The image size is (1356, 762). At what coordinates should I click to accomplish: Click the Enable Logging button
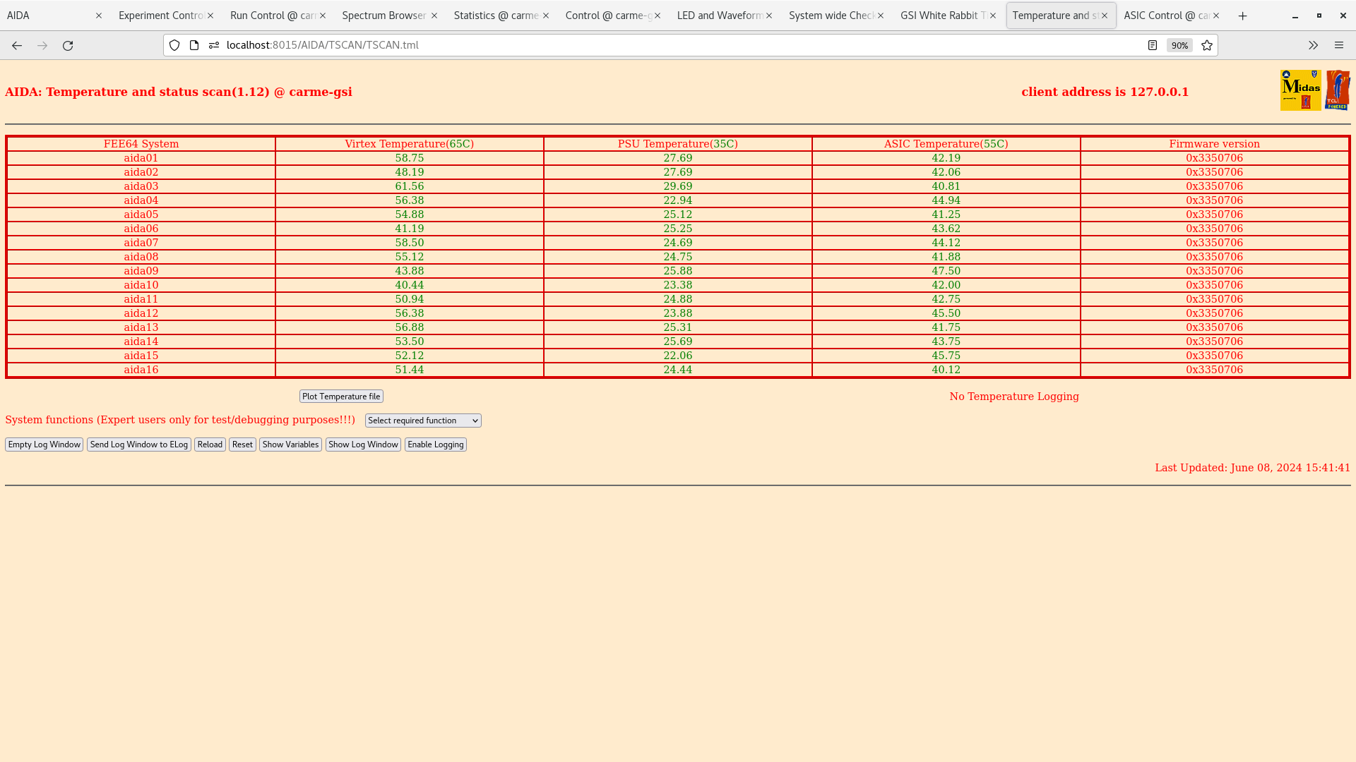436,444
